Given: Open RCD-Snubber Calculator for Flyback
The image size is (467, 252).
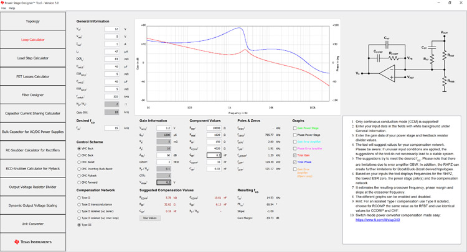Looking at the screenshot, I should pos(33,169).
